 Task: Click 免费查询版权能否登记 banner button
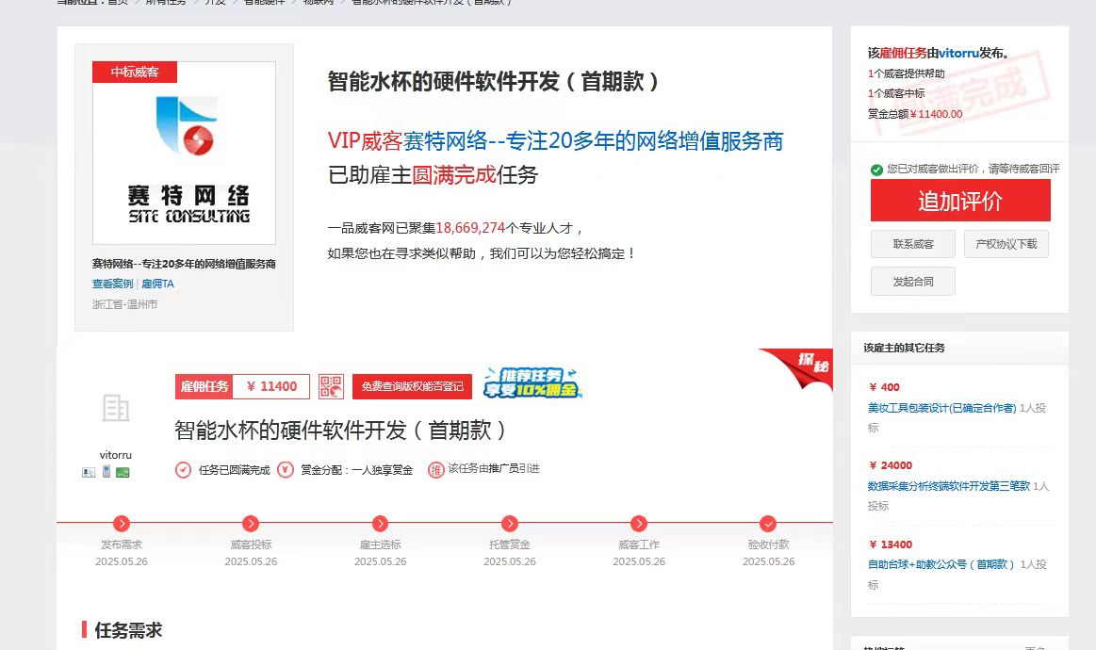tap(412, 386)
